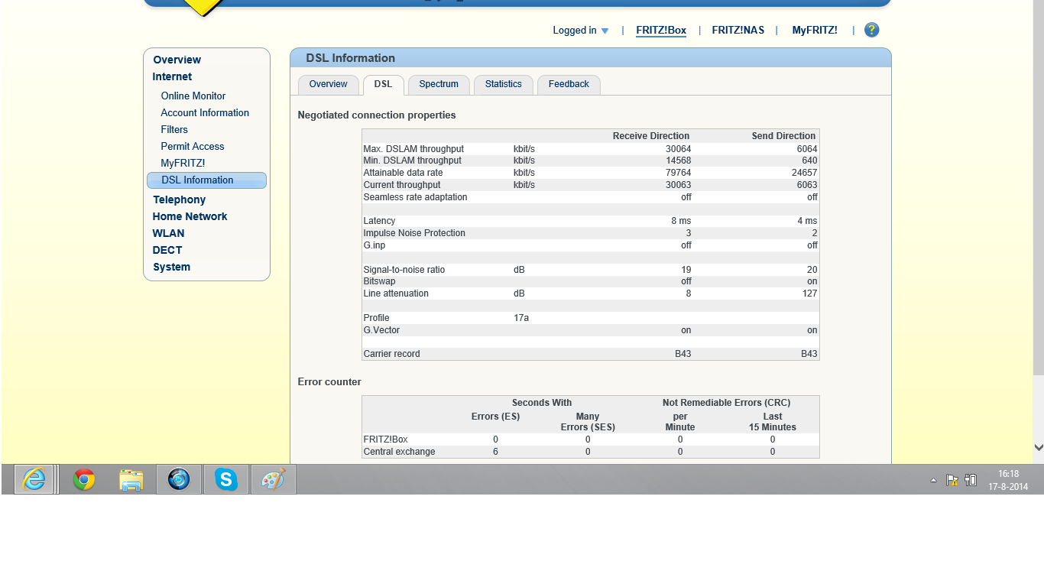Open the Logged in dropdown menu
Viewport: 1044px width, 587px height.
pyautogui.click(x=581, y=31)
